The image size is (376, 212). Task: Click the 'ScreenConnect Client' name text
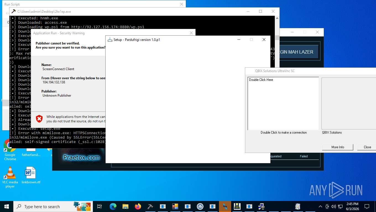[58, 69]
